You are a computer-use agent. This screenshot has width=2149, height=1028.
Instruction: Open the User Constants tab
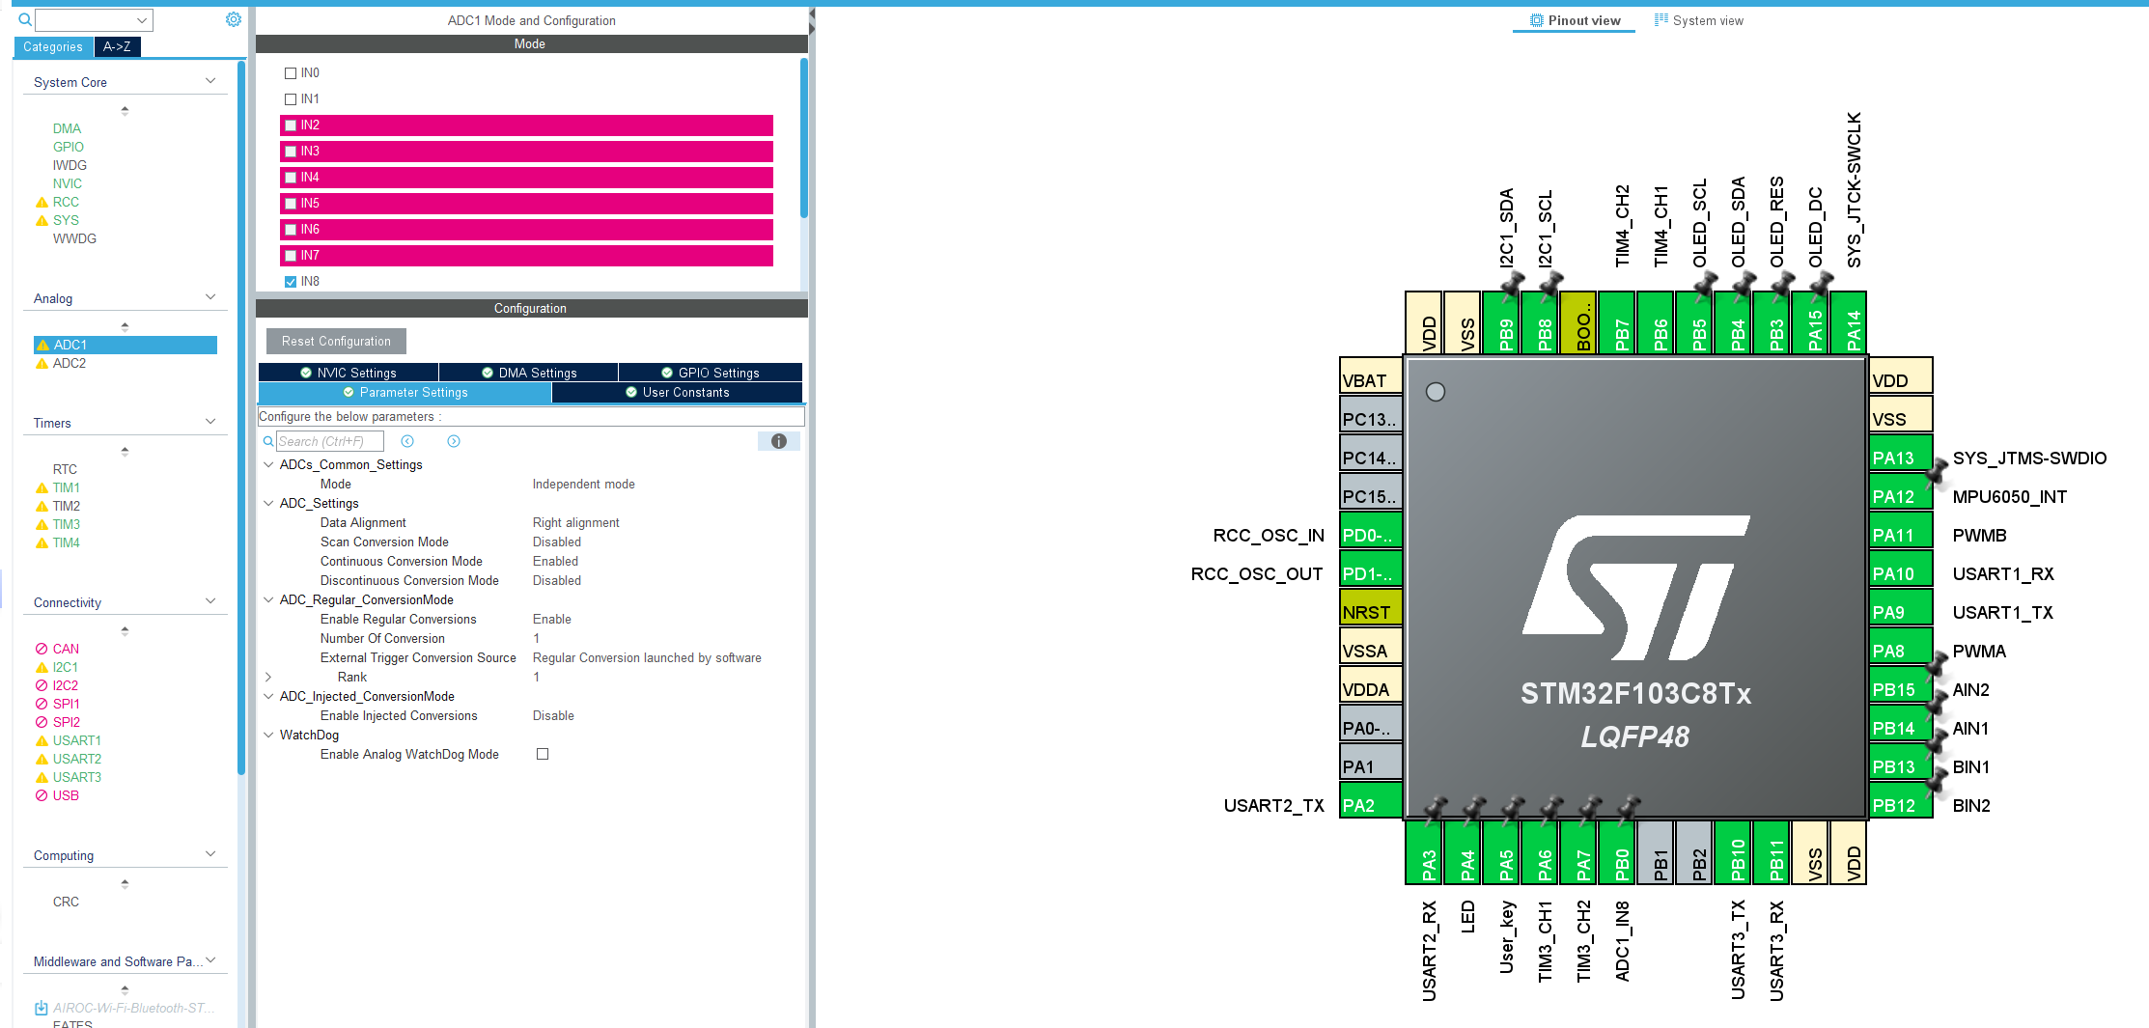click(x=678, y=392)
